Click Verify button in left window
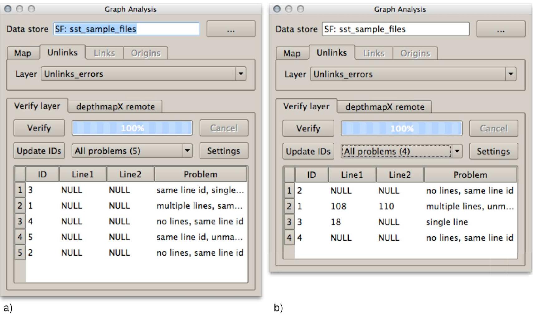533x317 pixels. click(x=39, y=128)
